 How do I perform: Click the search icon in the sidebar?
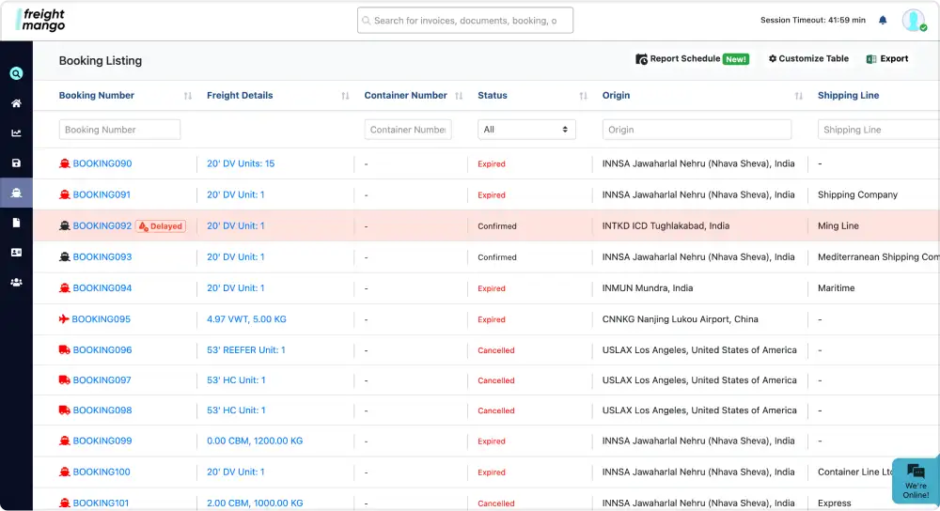[16, 73]
